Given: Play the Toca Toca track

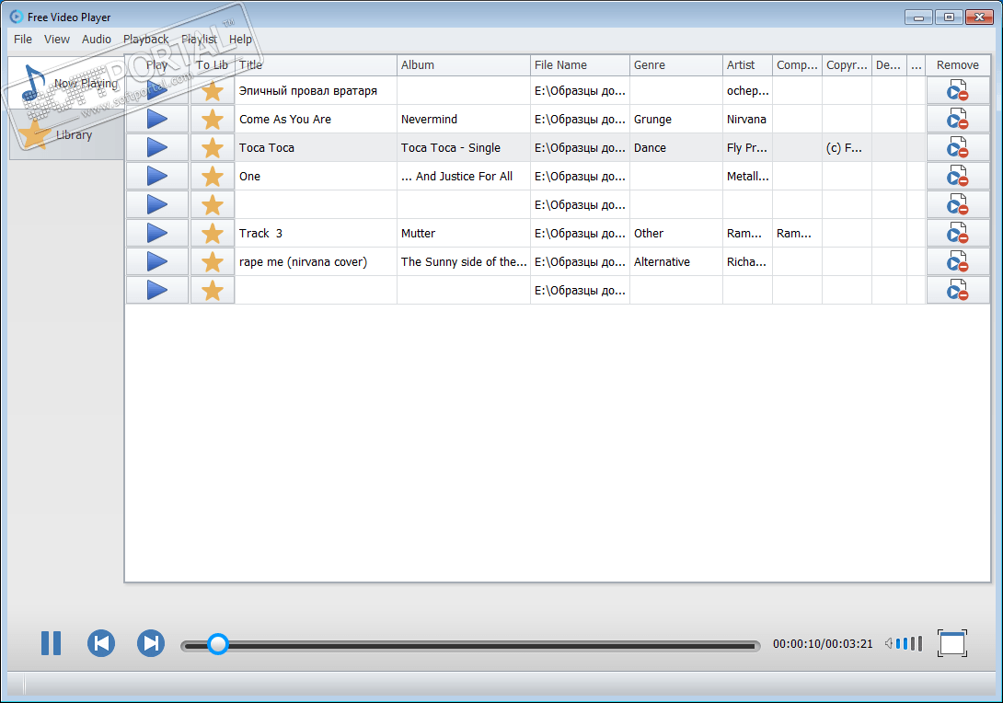Looking at the screenshot, I should 157,148.
